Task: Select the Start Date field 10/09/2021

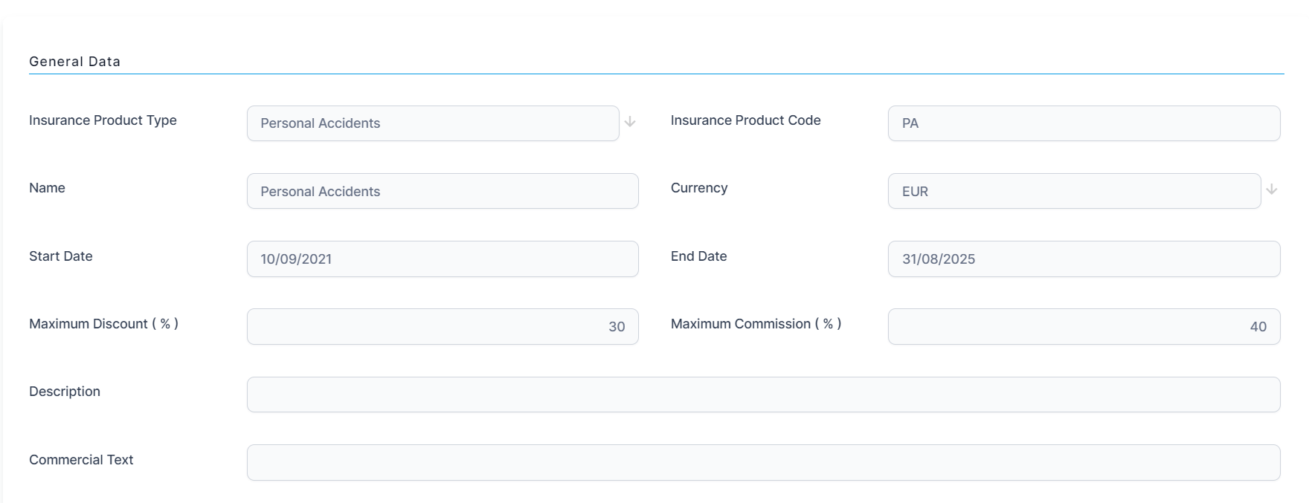Action: click(442, 259)
